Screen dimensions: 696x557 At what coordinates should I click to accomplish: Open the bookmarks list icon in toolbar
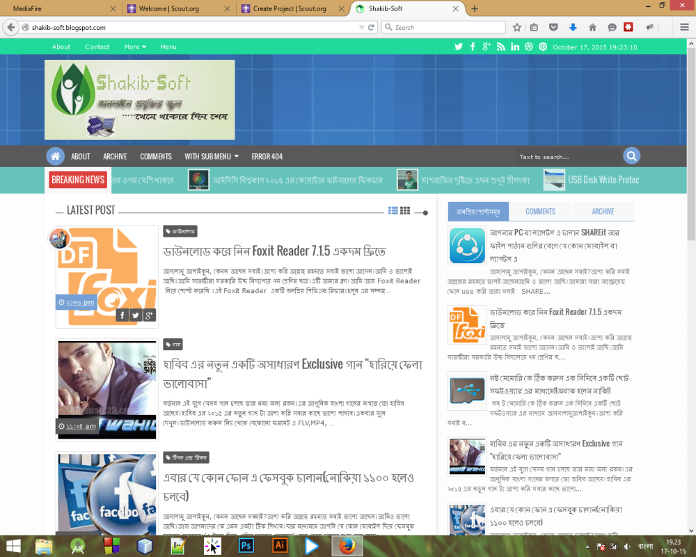point(534,28)
